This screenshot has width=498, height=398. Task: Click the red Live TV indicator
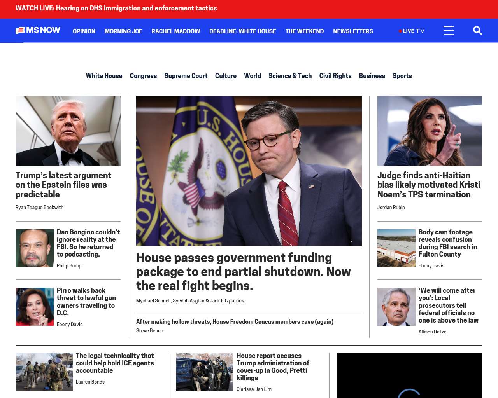pyautogui.click(x=412, y=31)
